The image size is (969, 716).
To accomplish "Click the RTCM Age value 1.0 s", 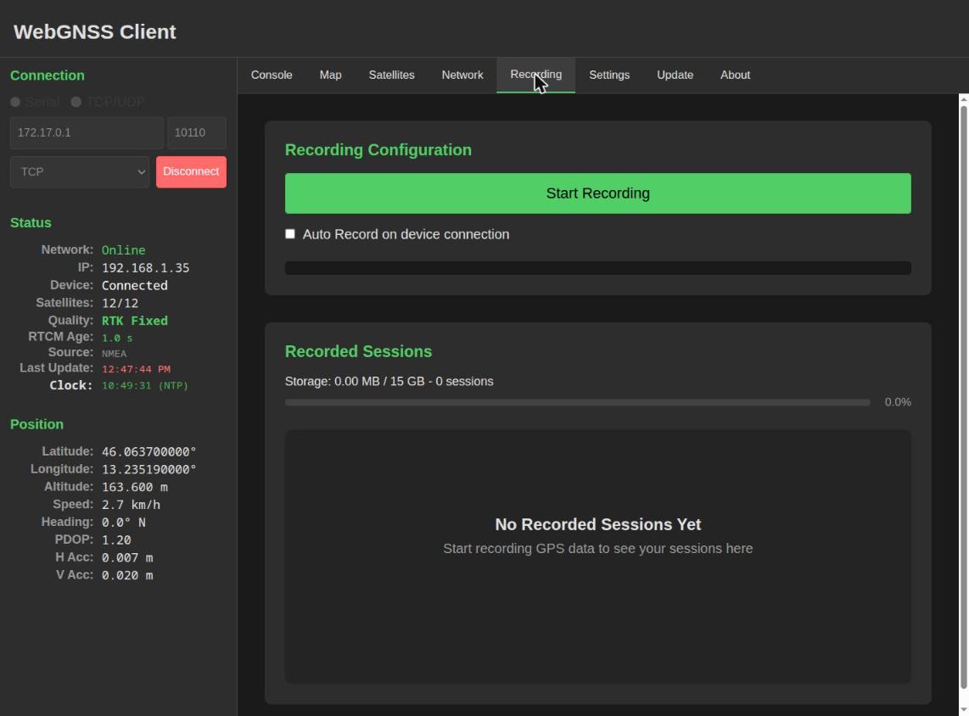I will [x=117, y=338].
